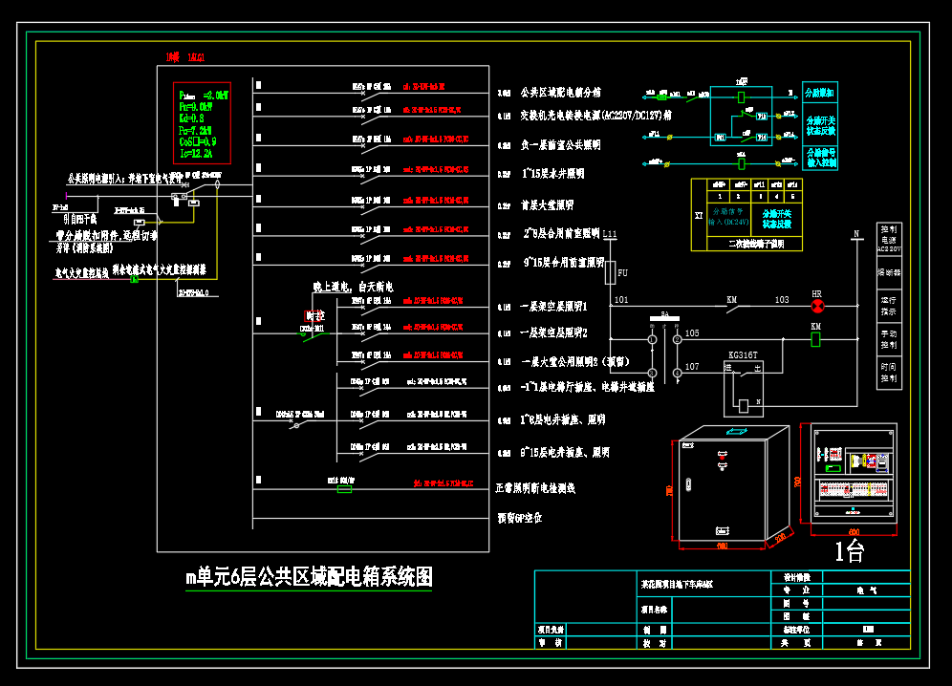Select the 公共区域配电箱分箱 circuit label
The image size is (952, 686).
561,93
